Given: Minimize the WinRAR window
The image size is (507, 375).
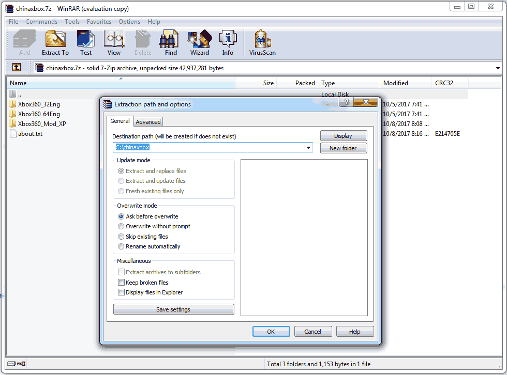Looking at the screenshot, I should (457, 6).
